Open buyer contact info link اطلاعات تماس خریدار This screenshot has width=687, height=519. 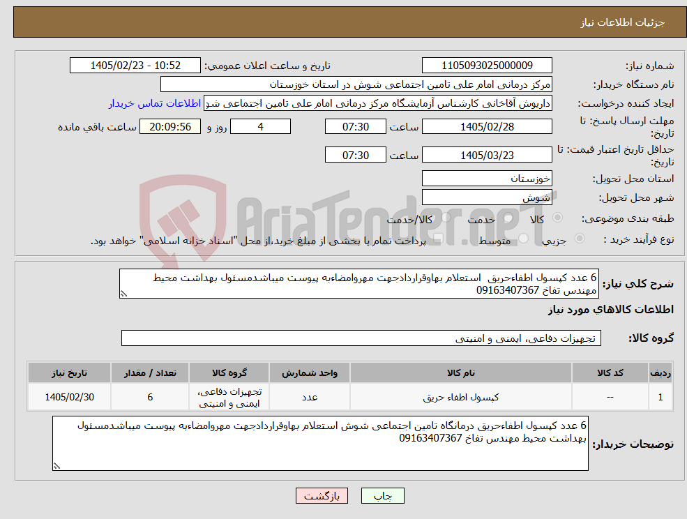155,103
